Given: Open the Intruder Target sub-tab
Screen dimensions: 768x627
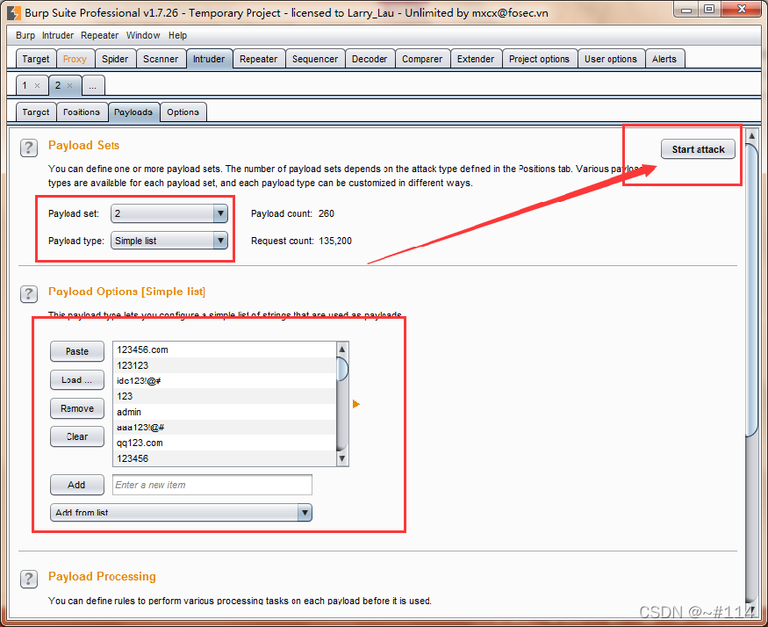Looking at the screenshot, I should coord(36,112).
